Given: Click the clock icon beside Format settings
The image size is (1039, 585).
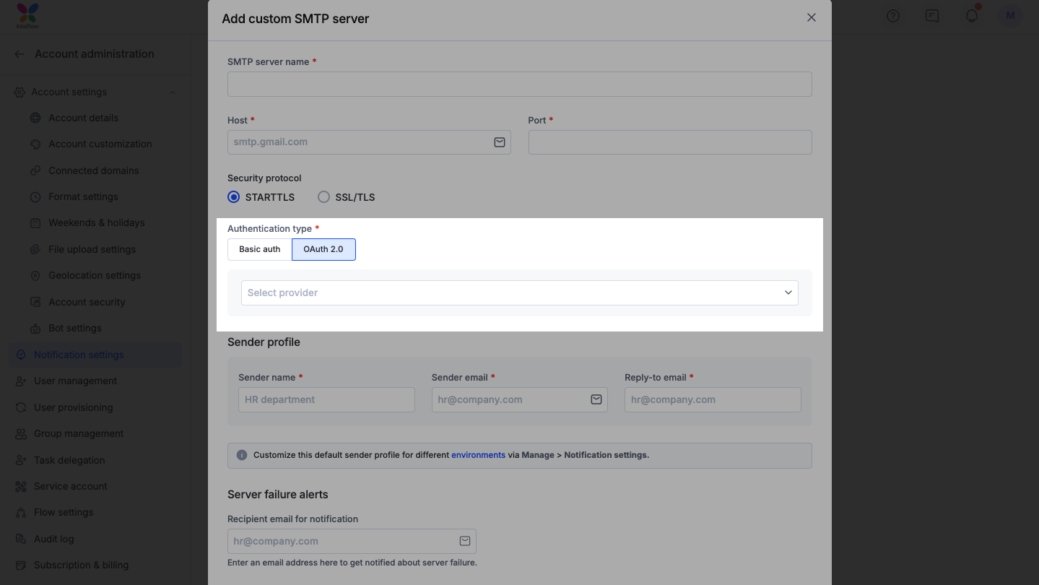Looking at the screenshot, I should 35,197.
